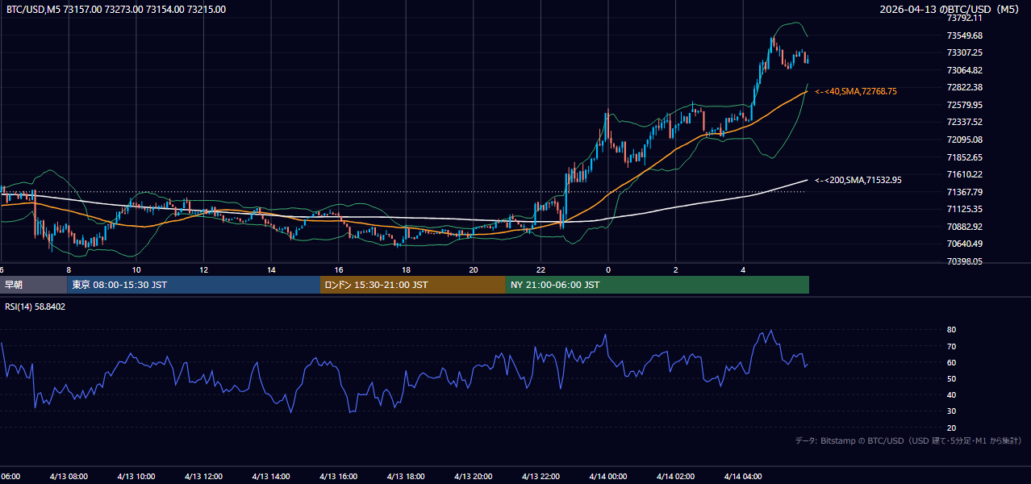Click the 4/14 02:00 date label
The height and width of the screenshot is (484, 1031).
tap(676, 476)
